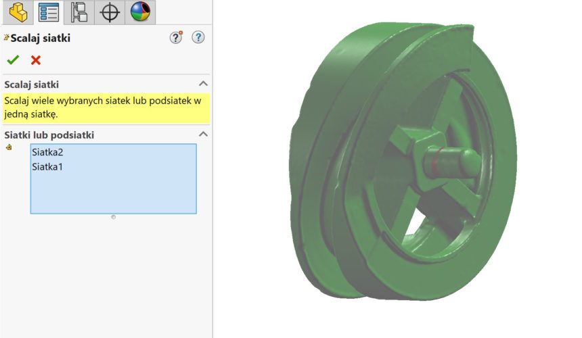Click the green checkmark to confirm merge
This screenshot has height=338, width=582.
(x=12, y=60)
